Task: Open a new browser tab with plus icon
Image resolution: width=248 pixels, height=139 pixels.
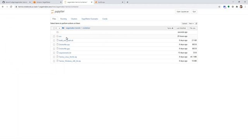Action: (127, 2)
